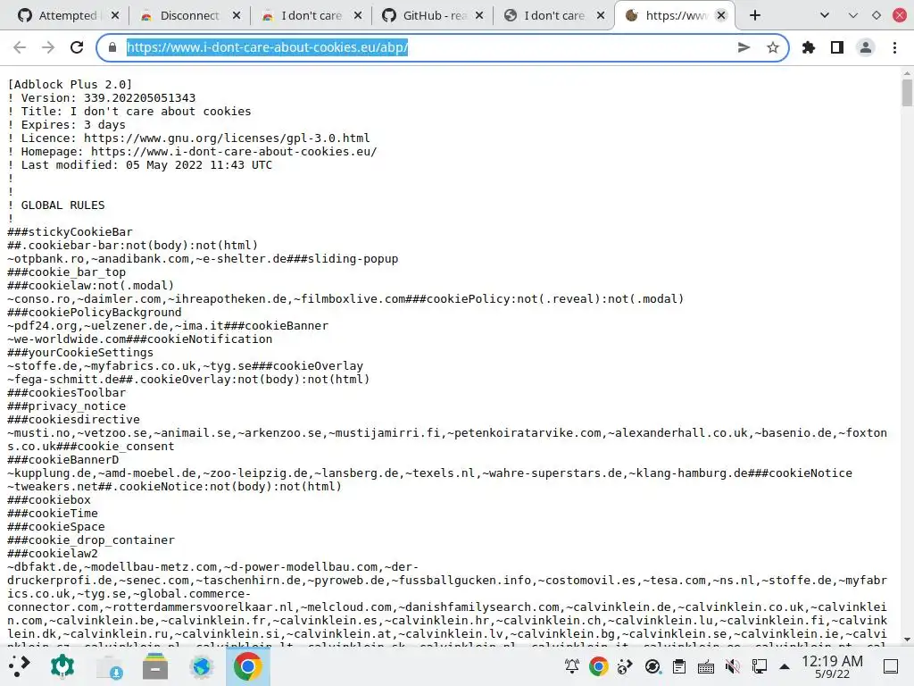
Task: Bookmark this page with star icon
Action: (772, 47)
